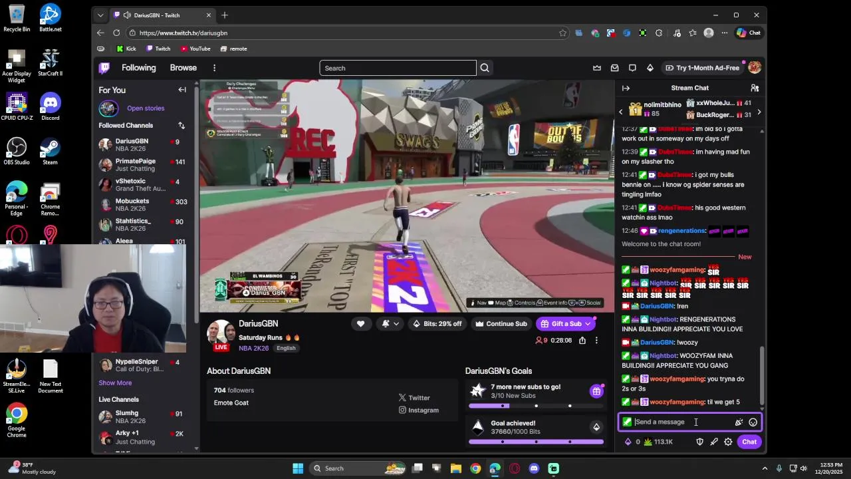Mute the DariusGBN browser tab audio
851x479 pixels.
tap(126, 15)
